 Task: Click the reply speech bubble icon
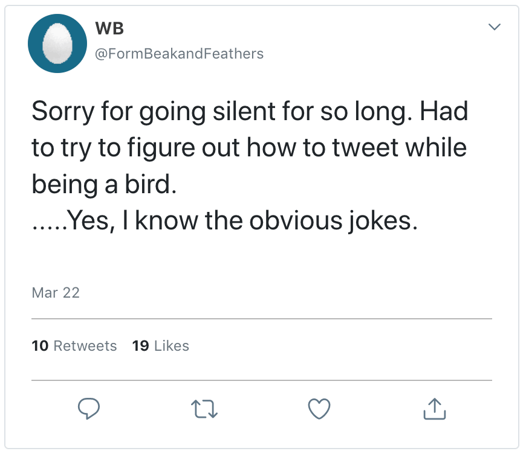[x=89, y=410]
